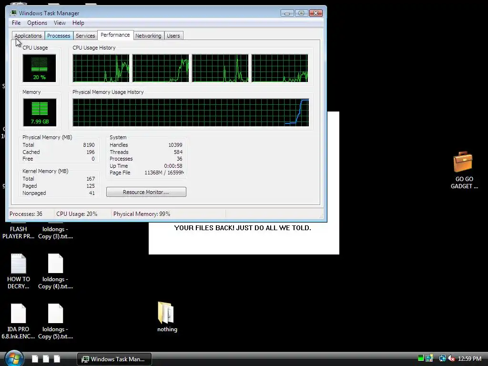
Task: Select the loldongs - Copy (4).txt file icon
Action: click(x=55, y=264)
